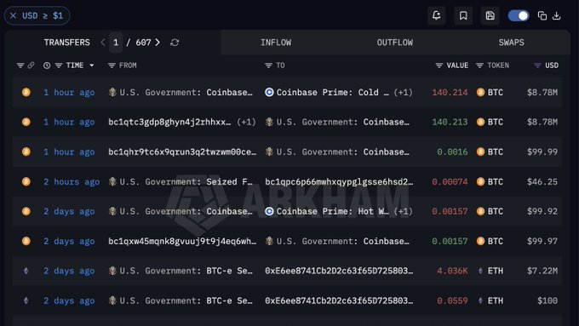Open sender of the 140.214 BTC transfer

181,92
